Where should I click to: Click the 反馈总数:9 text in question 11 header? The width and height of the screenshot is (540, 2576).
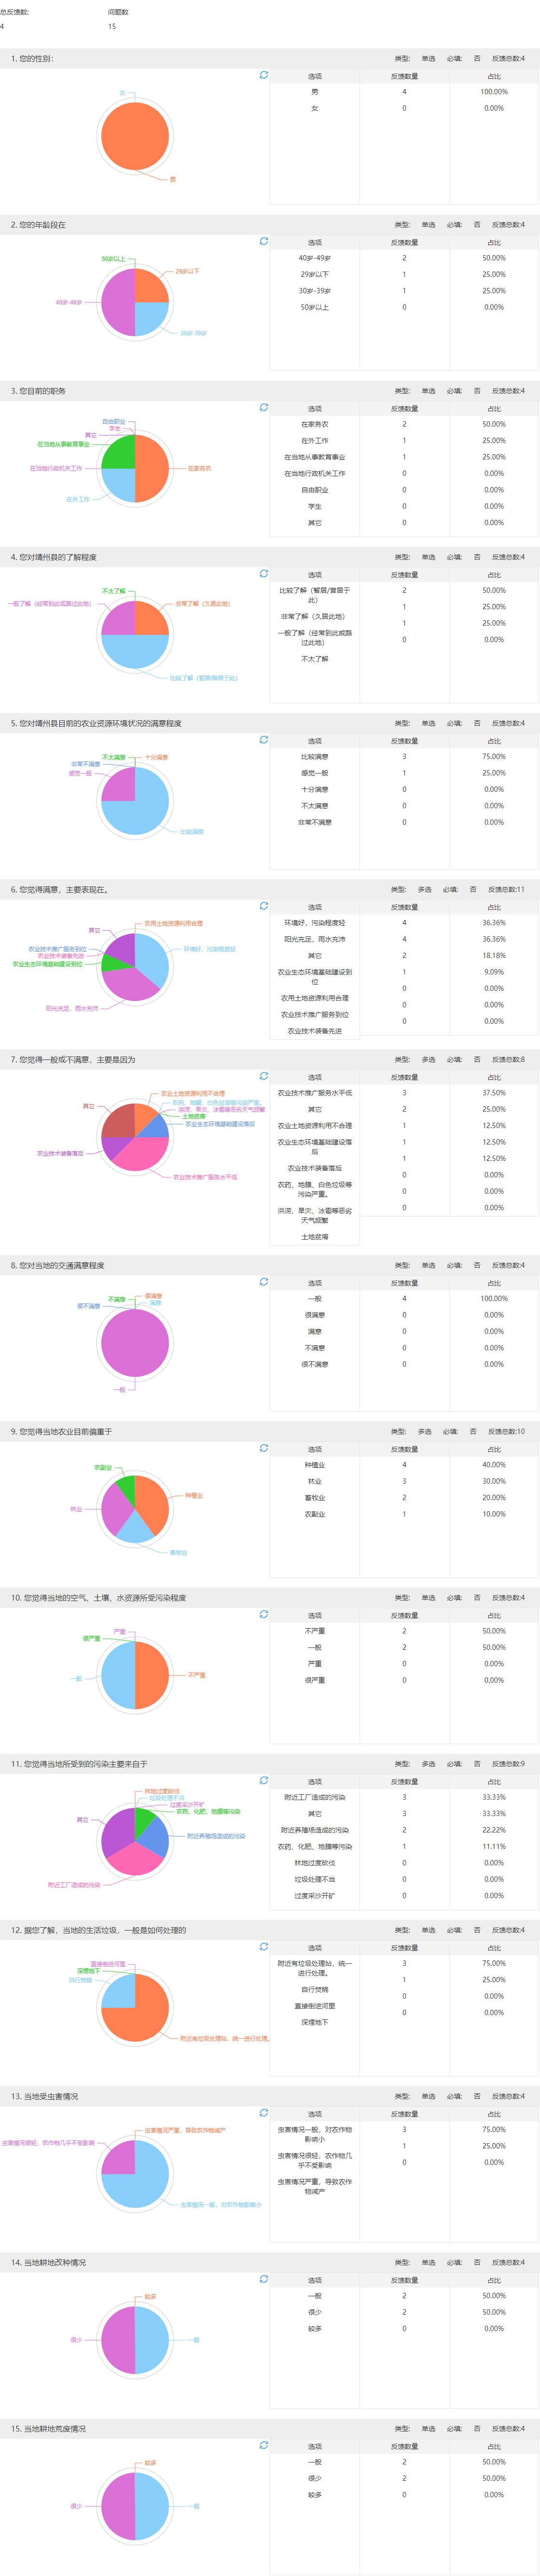pos(508,1763)
